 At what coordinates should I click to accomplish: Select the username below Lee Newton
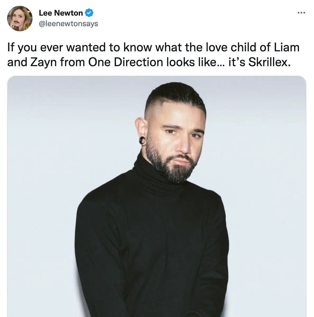pyautogui.click(x=68, y=24)
